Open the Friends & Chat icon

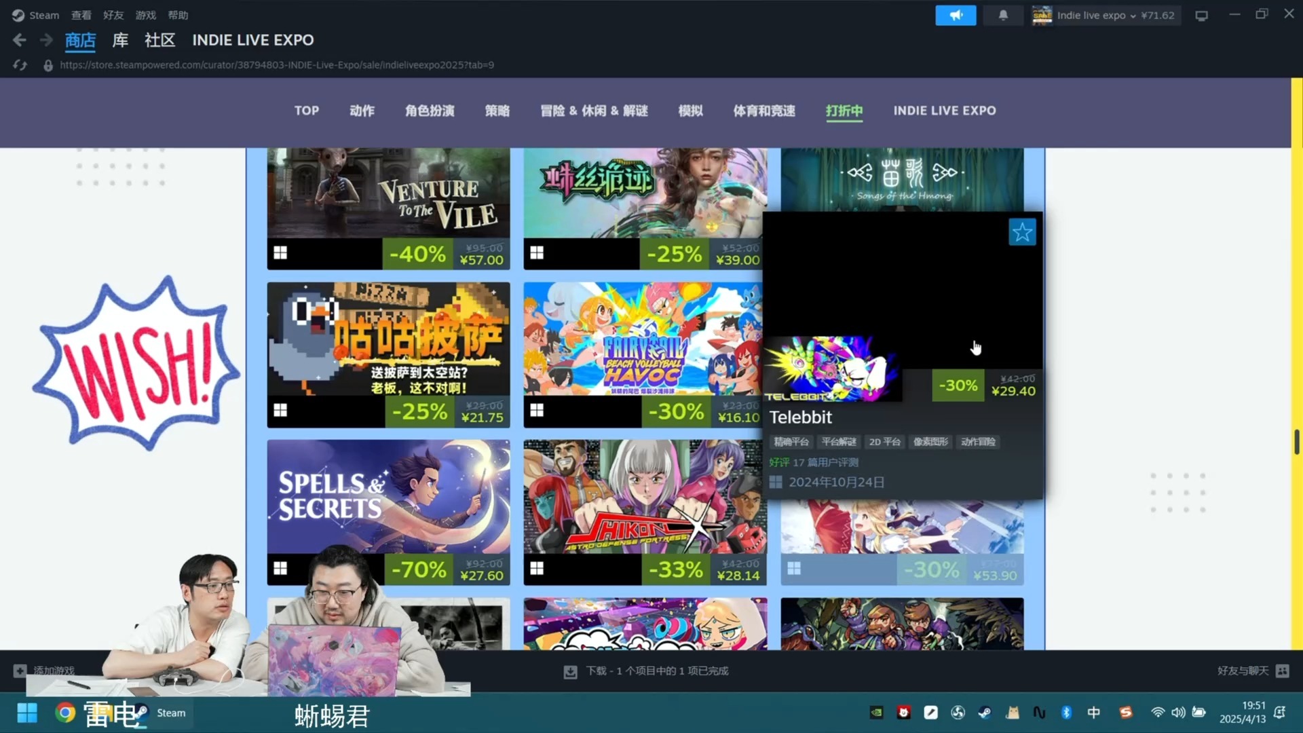(1282, 671)
